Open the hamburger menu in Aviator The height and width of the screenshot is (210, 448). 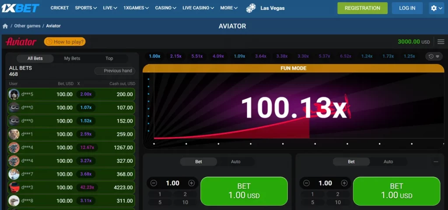(441, 42)
